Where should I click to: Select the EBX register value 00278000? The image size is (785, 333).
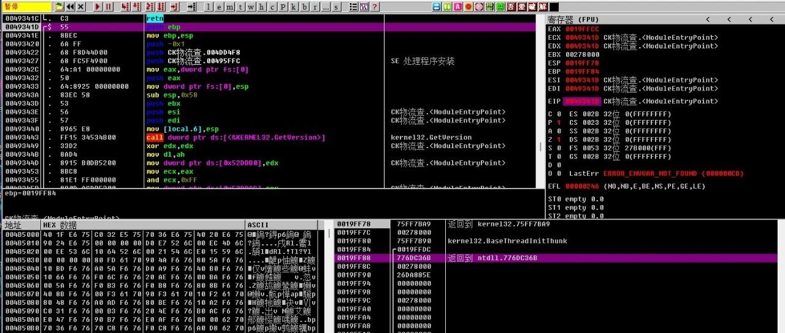click(582, 54)
